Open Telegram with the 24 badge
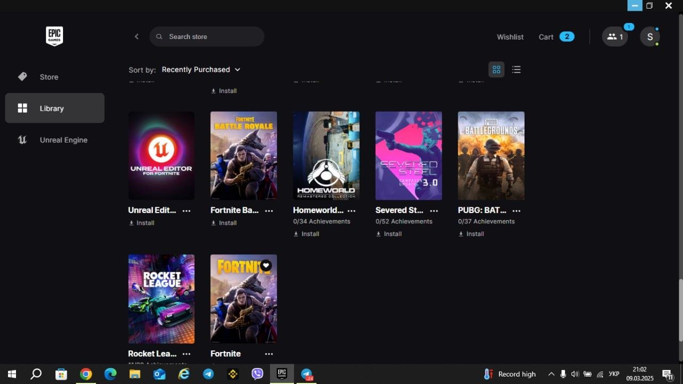The width and height of the screenshot is (683, 384). click(307, 374)
